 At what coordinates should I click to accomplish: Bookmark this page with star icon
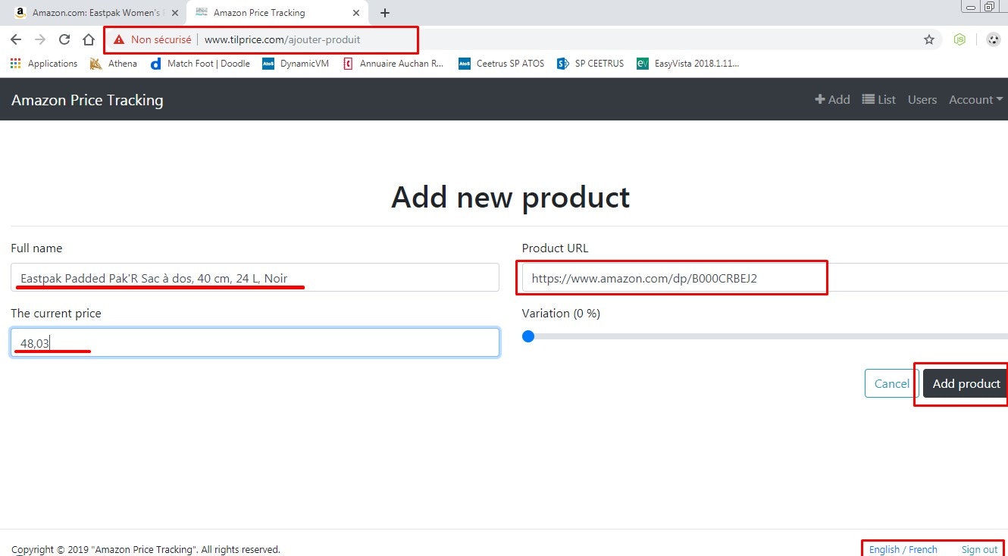pyautogui.click(x=929, y=39)
